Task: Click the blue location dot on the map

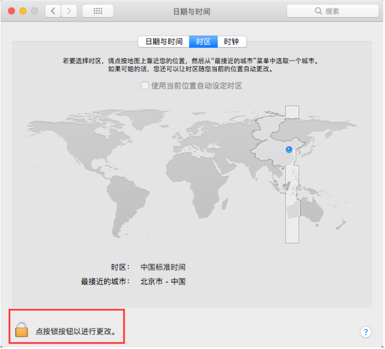Action: [289, 150]
